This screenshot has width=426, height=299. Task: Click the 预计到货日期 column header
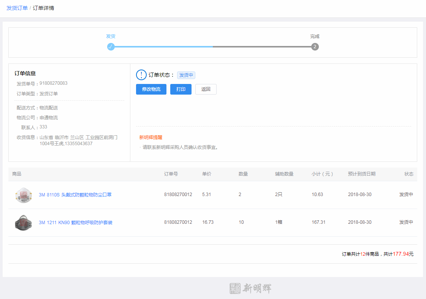pyautogui.click(x=362, y=174)
